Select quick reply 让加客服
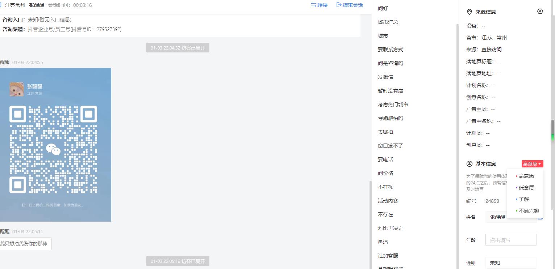This screenshot has height=269, width=555. click(388, 256)
